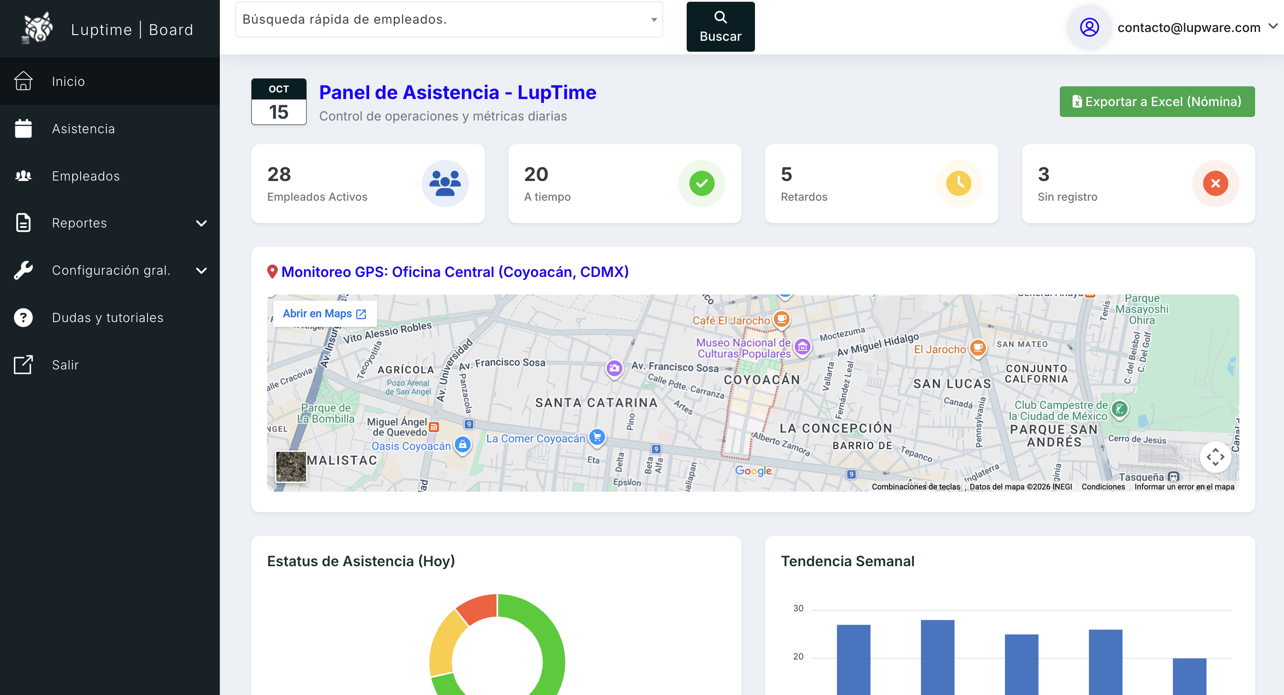Click the Condiciones map link
The width and height of the screenshot is (1284, 695).
pyautogui.click(x=1103, y=486)
